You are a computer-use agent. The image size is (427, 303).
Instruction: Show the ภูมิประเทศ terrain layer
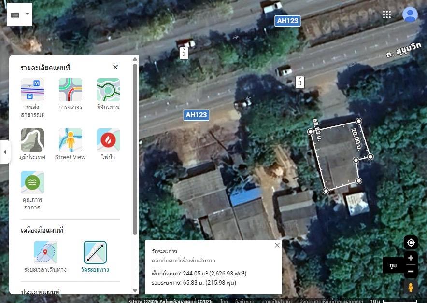click(32, 139)
